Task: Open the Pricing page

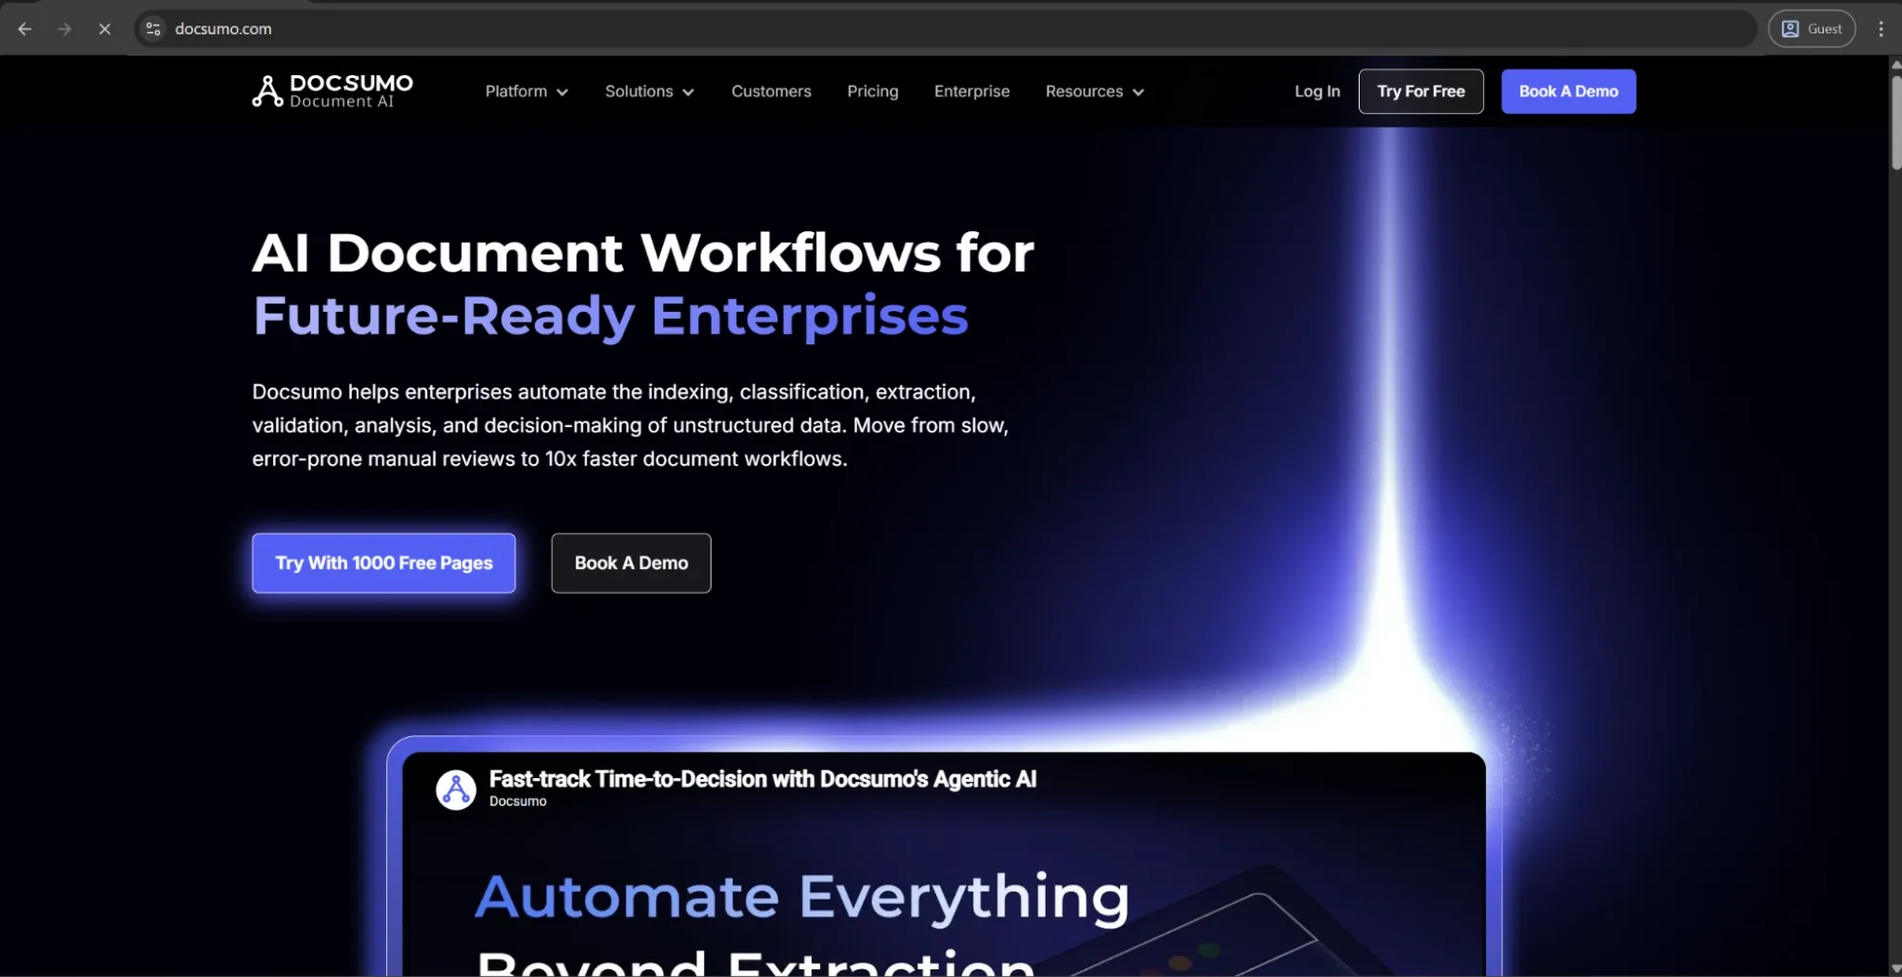Action: click(x=873, y=91)
